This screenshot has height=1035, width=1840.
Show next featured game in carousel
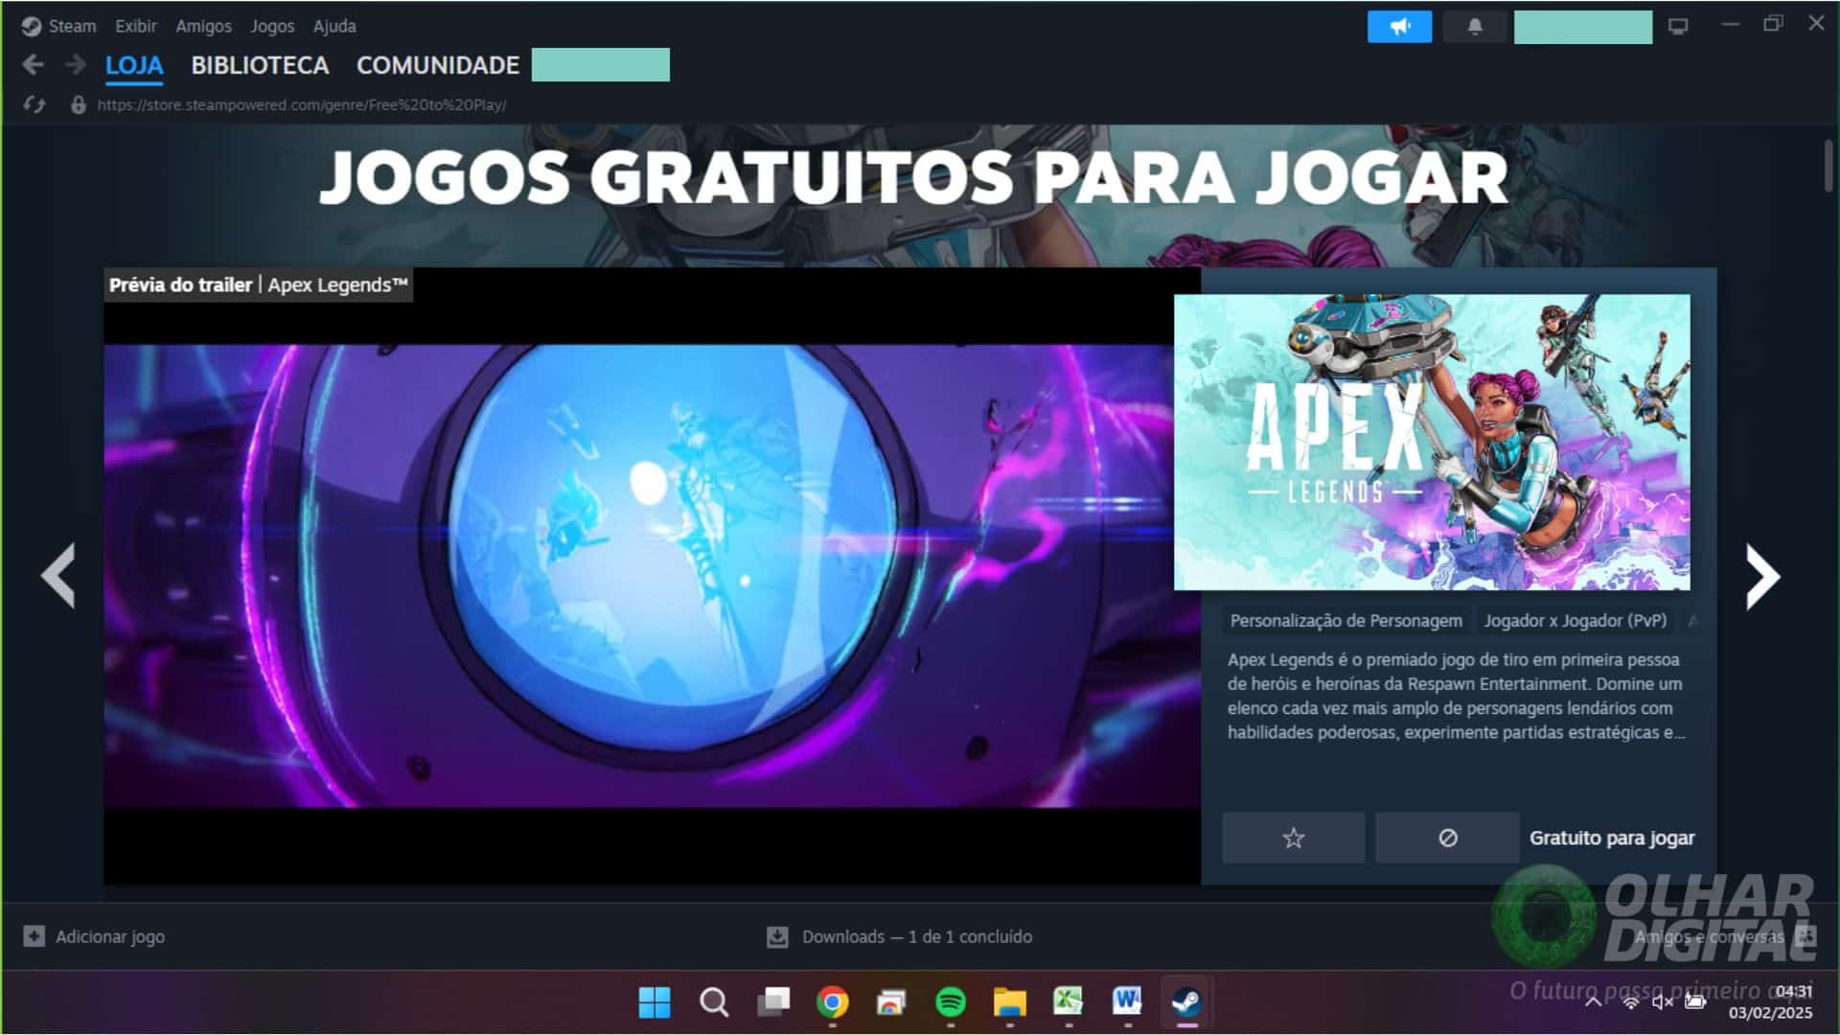pyautogui.click(x=1762, y=576)
